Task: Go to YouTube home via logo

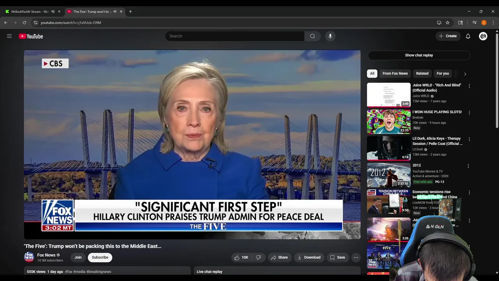Action: click(31, 36)
